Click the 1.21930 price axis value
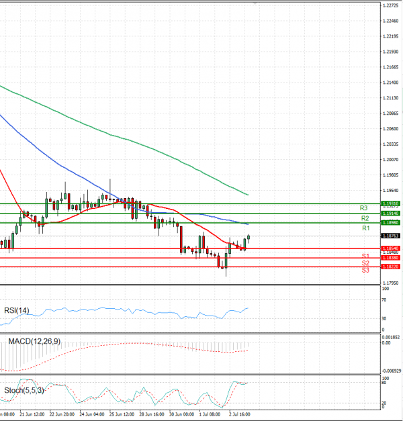This screenshot has width=403, height=421. [x=391, y=52]
